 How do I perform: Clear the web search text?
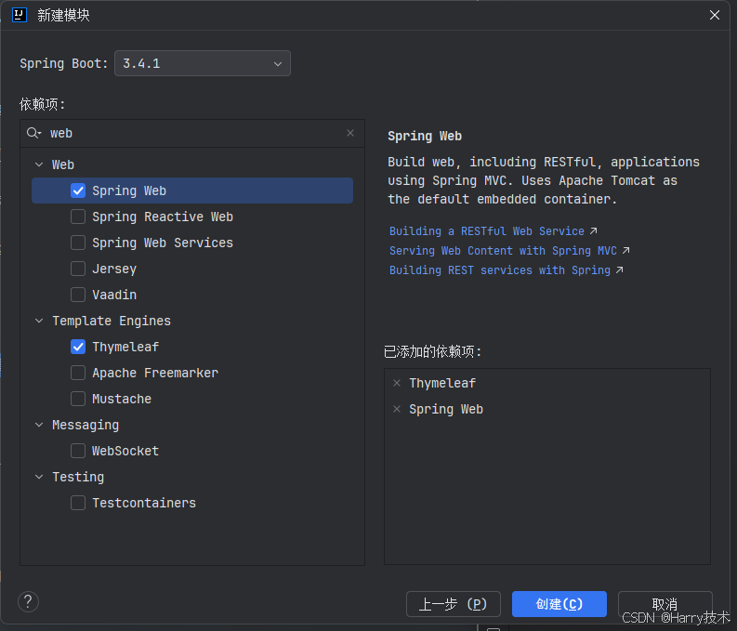(x=350, y=133)
